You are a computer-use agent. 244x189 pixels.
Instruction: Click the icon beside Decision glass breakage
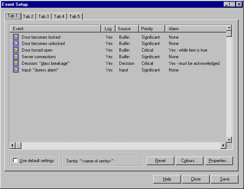coord(16,63)
